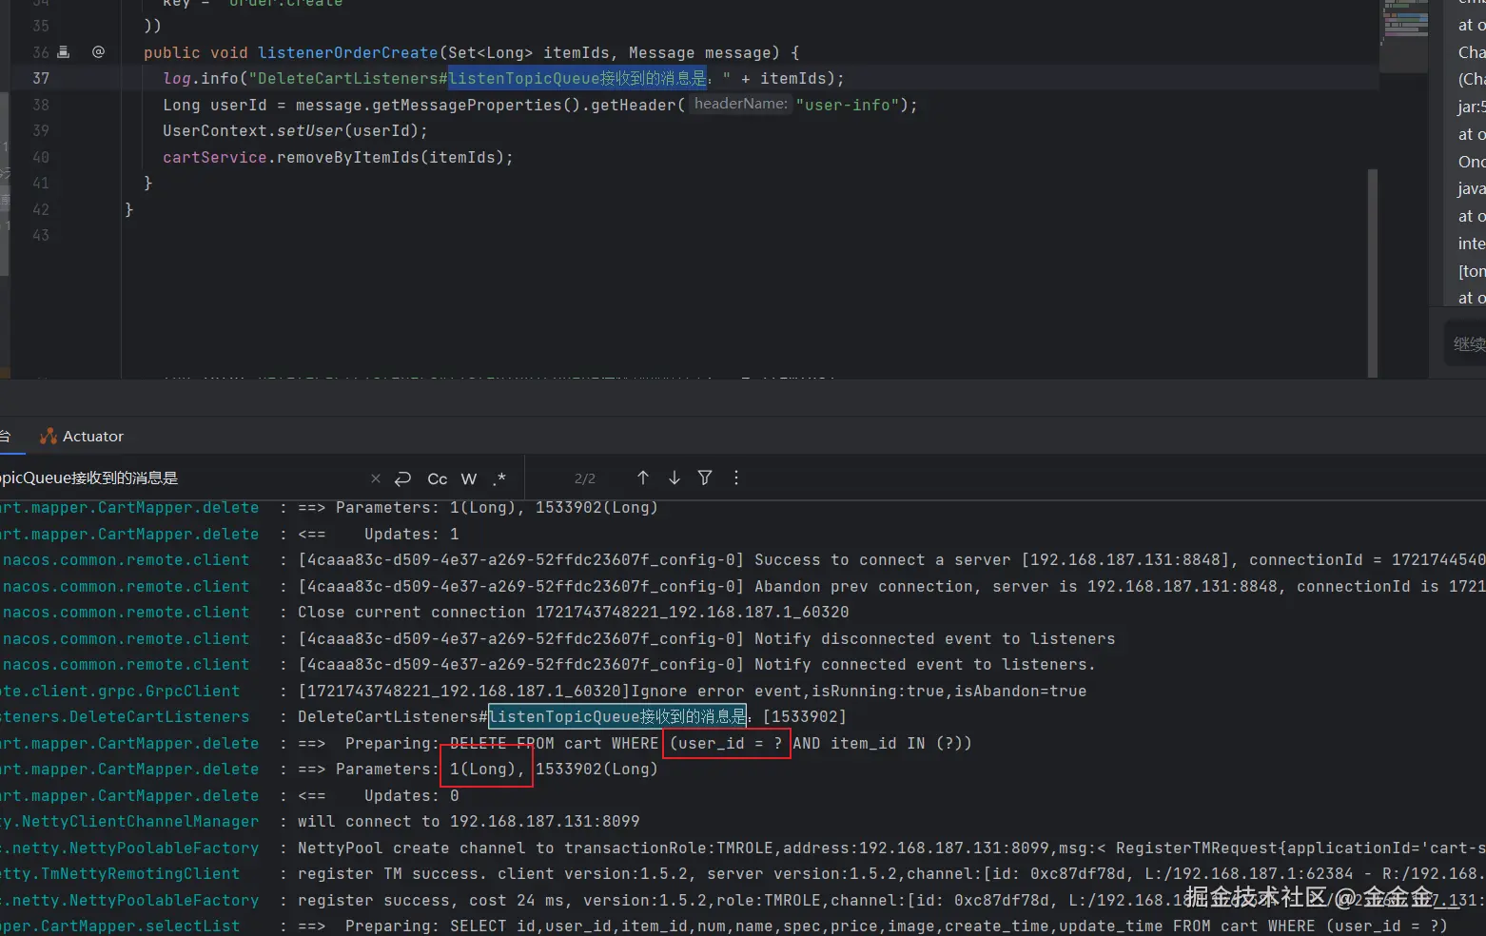Click line number 38 in gutter
Viewport: 1486px width, 936px height.
41,105
